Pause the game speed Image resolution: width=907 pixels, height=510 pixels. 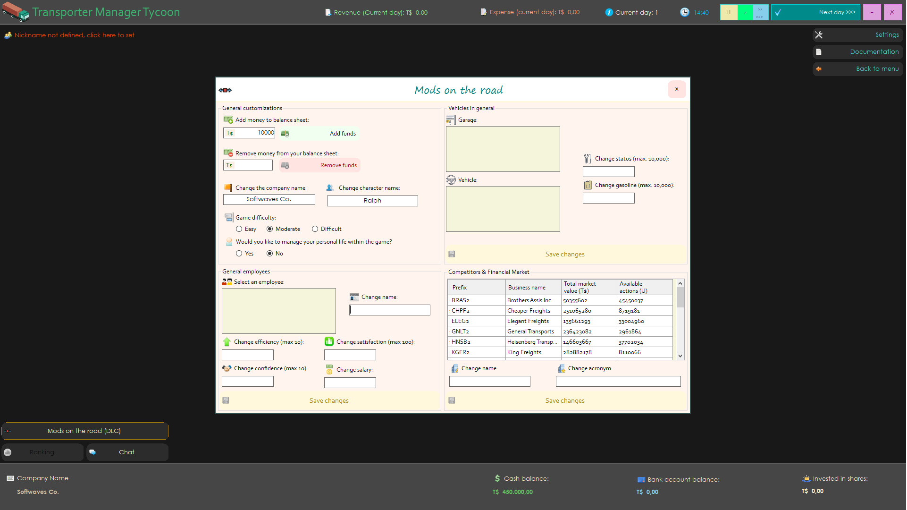[x=729, y=12]
